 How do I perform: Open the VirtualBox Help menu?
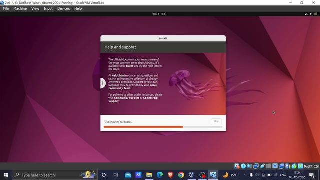[x=78, y=9]
